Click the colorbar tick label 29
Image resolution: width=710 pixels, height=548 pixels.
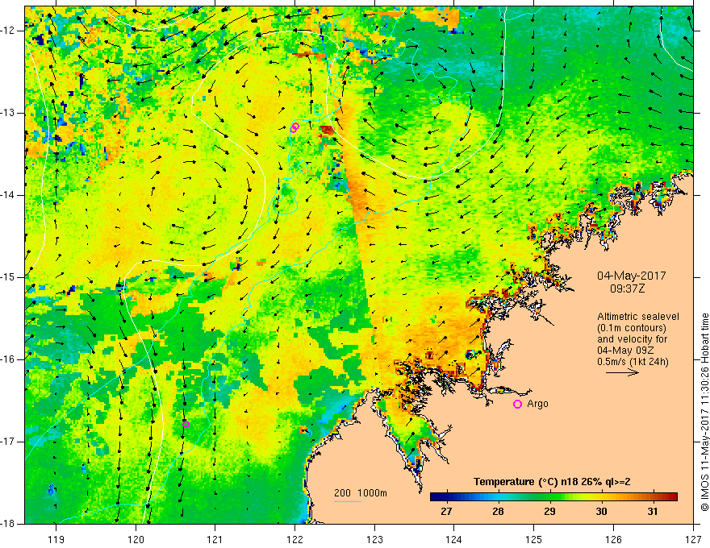coord(549,512)
